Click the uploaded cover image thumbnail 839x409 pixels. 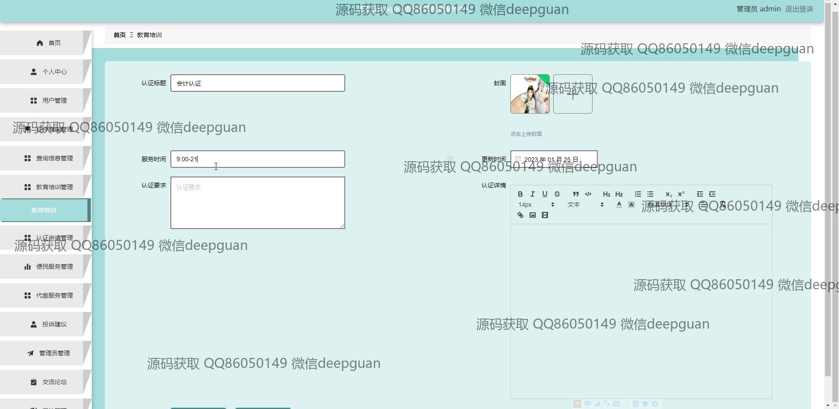[x=530, y=94]
